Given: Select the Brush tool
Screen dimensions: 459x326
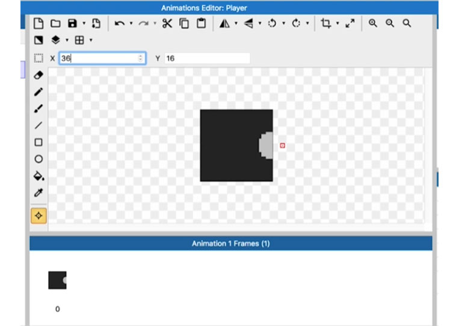Looking at the screenshot, I should pos(39,108).
